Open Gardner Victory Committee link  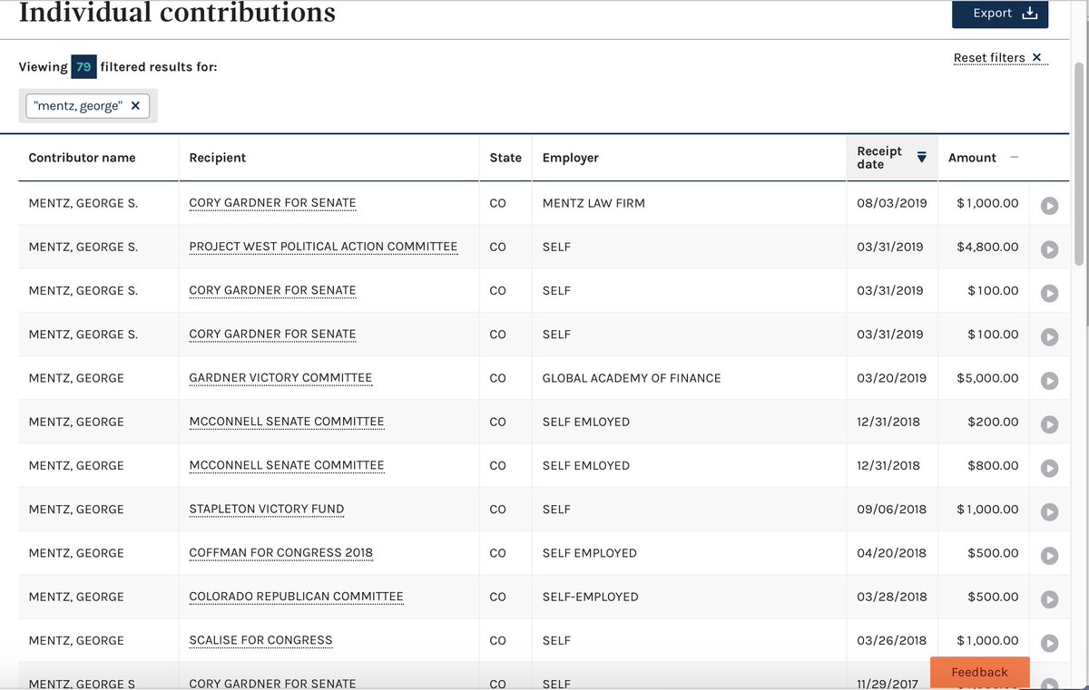click(280, 378)
